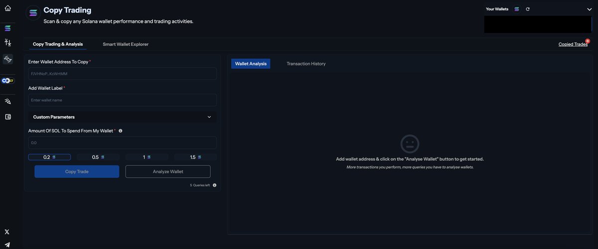Image resolution: width=598 pixels, height=249 pixels.
Task: Toggle the sidebar switch with badge
Action: pyautogui.click(x=7, y=80)
